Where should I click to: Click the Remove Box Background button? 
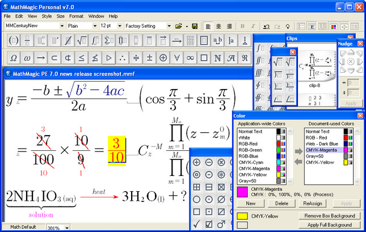point(330,216)
